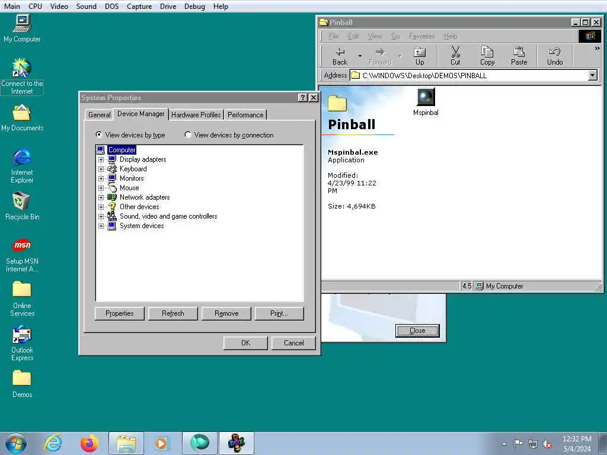The width and height of the screenshot is (607, 455).
Task: Go Up one folder level
Action: (420, 56)
